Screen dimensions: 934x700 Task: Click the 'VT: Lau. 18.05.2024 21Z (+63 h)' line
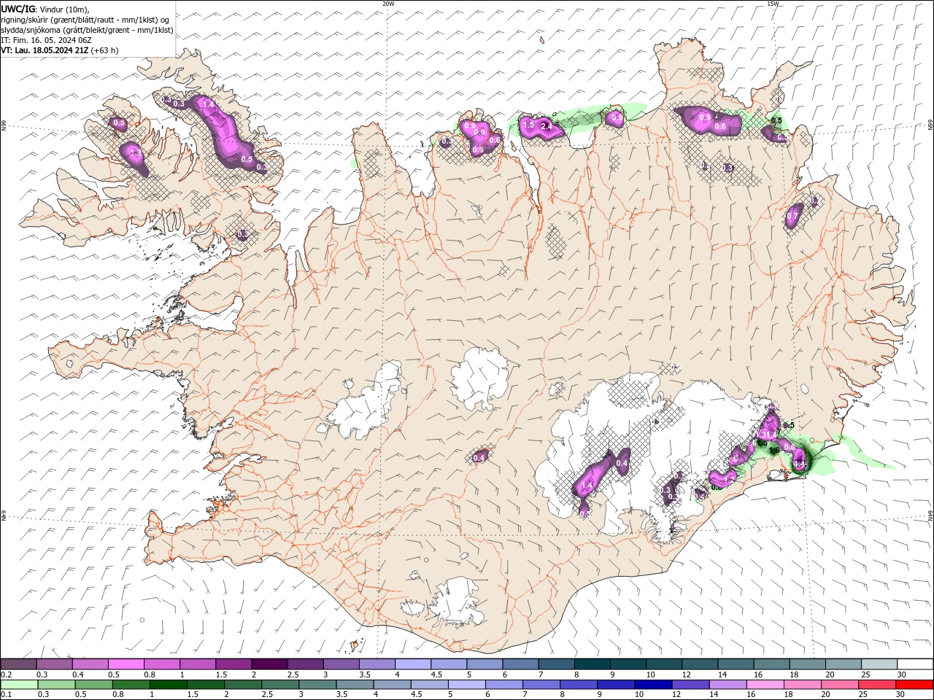[60, 50]
